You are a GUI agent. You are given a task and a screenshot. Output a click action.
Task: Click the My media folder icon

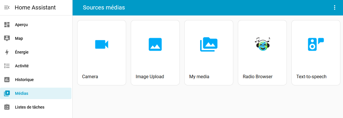pyautogui.click(x=209, y=44)
